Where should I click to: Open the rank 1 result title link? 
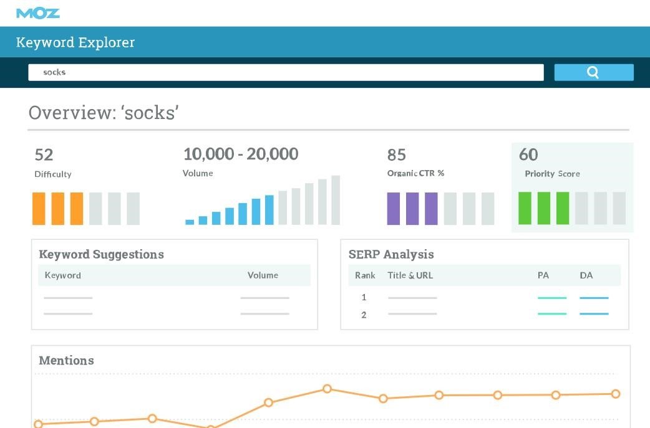point(412,298)
